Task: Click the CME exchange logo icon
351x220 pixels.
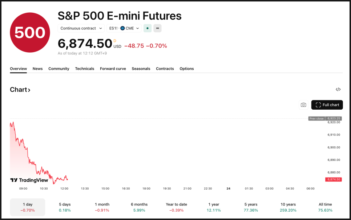Action: [x=122, y=28]
